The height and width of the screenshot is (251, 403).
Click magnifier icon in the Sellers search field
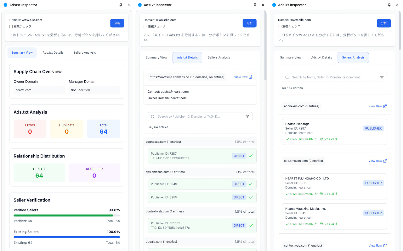click(287, 77)
